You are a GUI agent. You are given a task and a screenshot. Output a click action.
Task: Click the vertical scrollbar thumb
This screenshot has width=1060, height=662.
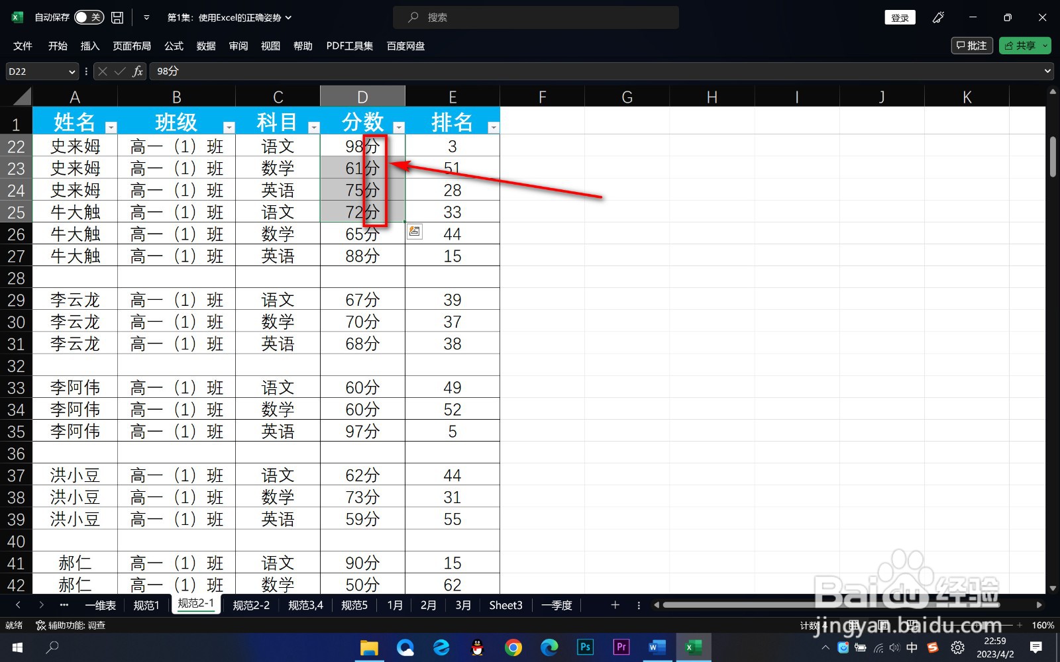[x=1053, y=157]
